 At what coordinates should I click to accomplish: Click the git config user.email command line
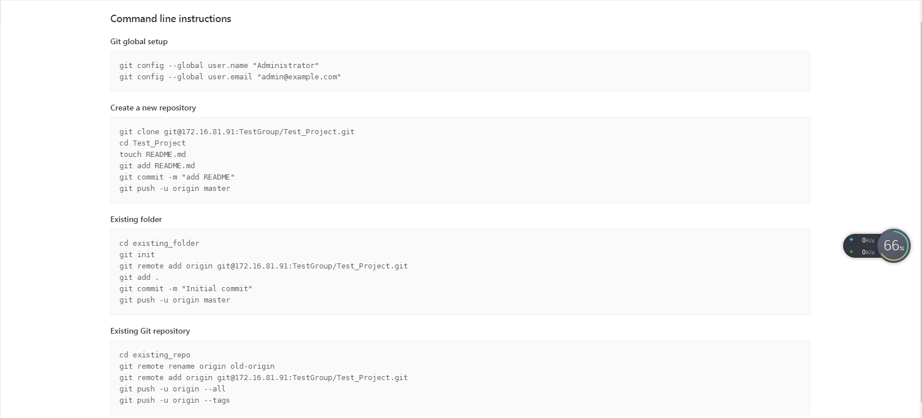[230, 77]
